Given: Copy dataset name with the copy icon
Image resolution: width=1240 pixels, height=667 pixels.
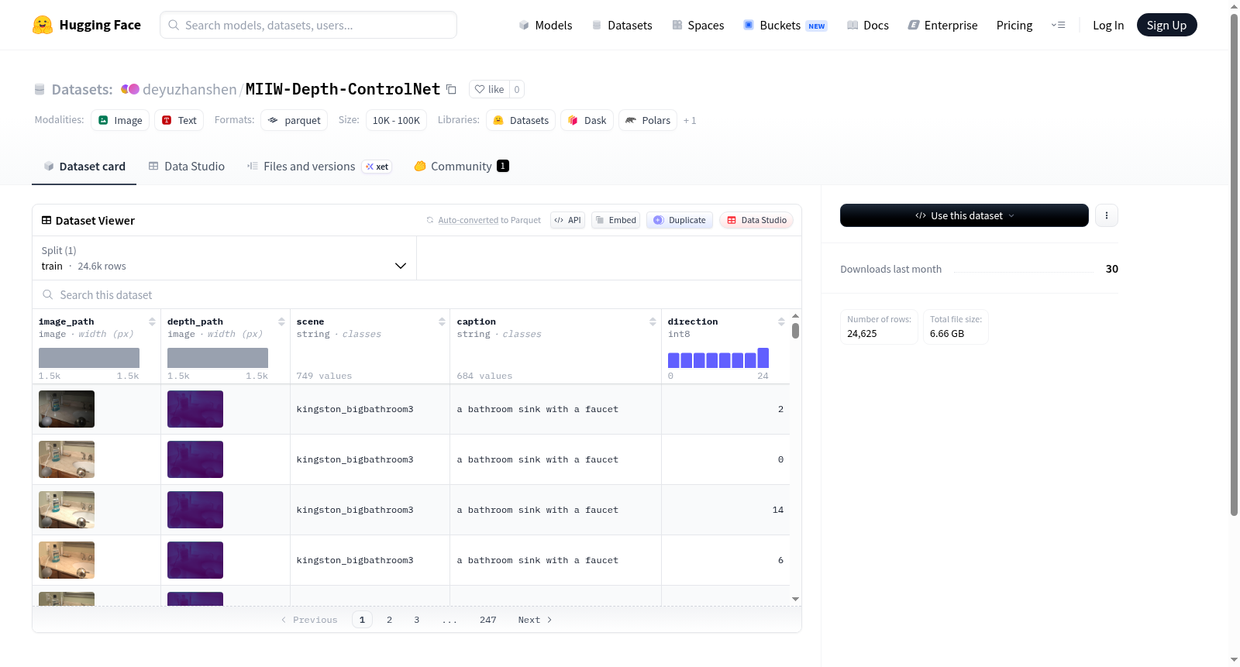Looking at the screenshot, I should [451, 89].
